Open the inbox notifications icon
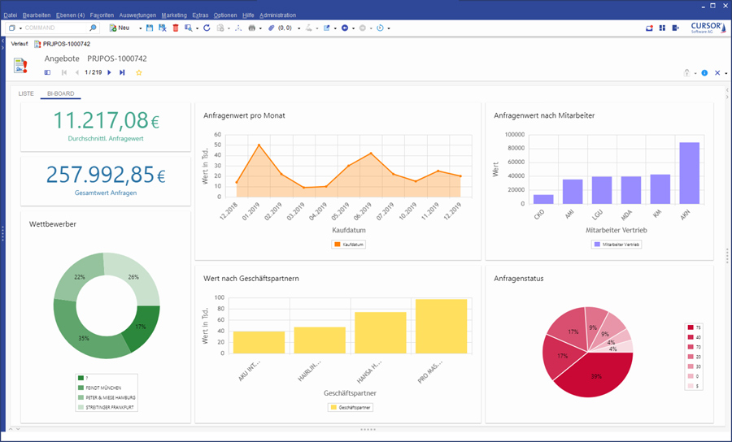Screen dimensions: 732x442 (x=649, y=28)
